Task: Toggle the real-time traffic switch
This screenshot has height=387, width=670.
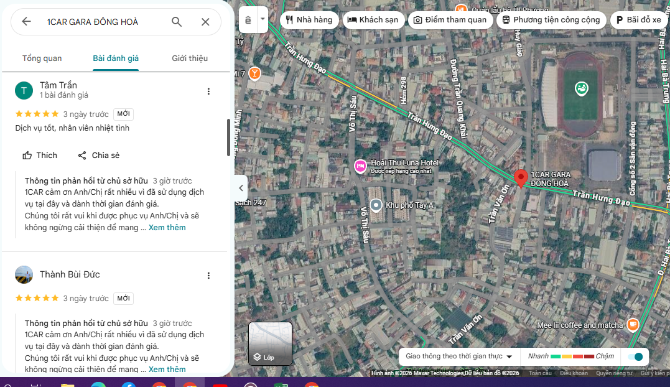Action: (x=635, y=357)
